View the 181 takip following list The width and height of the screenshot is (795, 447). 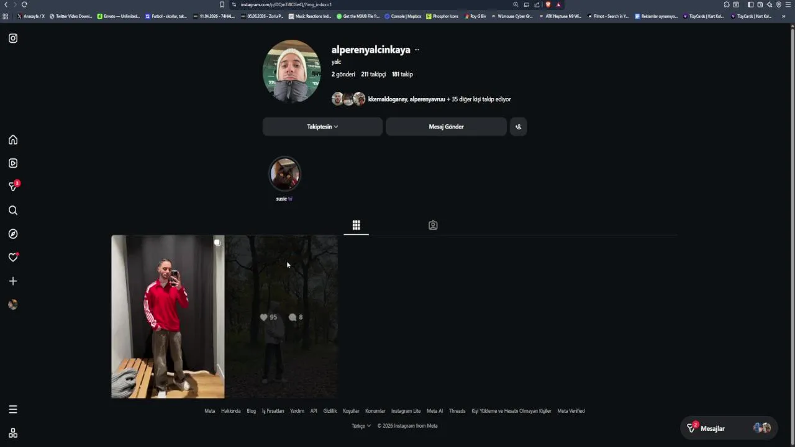[x=402, y=74]
